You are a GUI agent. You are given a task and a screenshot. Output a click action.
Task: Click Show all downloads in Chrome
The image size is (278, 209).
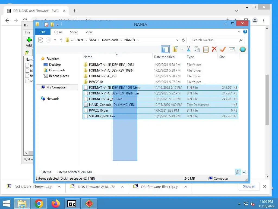[249, 186]
